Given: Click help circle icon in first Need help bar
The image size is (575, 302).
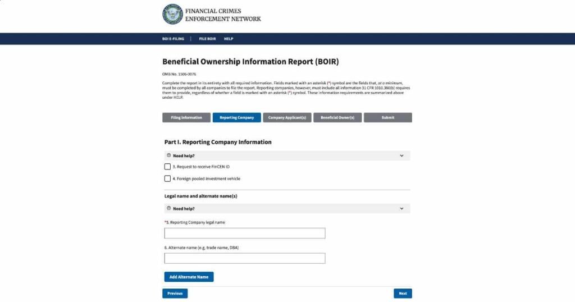Looking at the screenshot, I should (168, 155).
